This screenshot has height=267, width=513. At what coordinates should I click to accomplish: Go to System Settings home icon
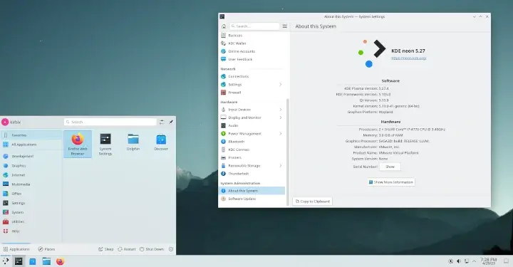(x=224, y=26)
